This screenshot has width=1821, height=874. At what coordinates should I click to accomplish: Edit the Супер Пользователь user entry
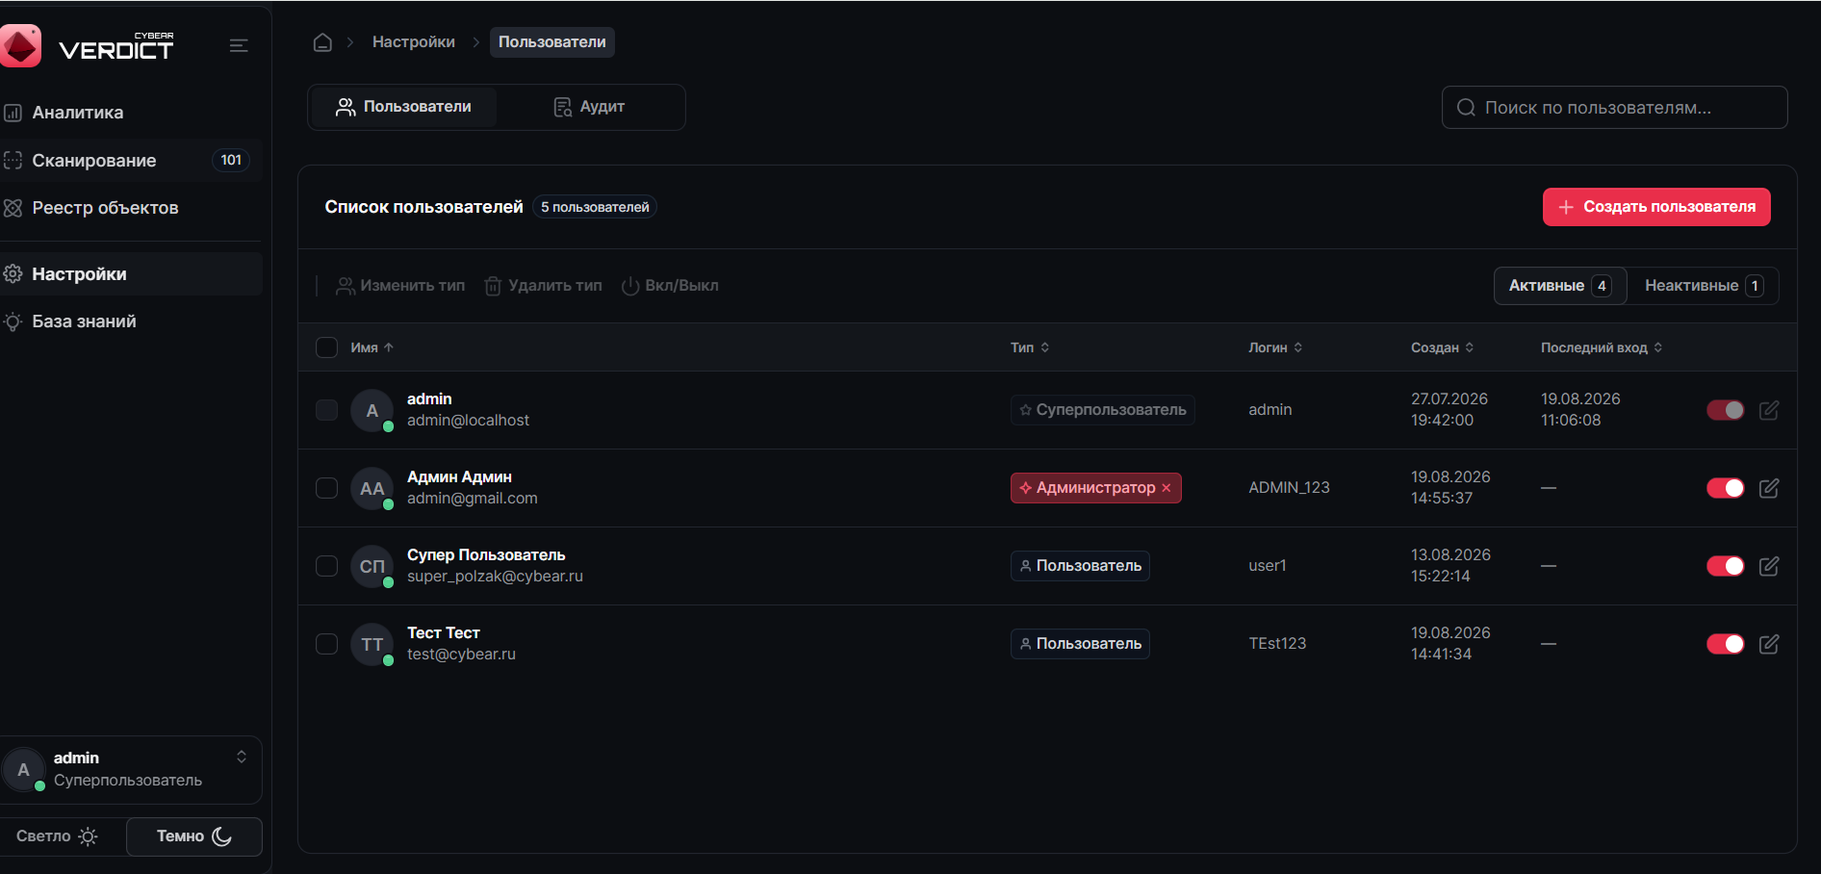(1769, 566)
